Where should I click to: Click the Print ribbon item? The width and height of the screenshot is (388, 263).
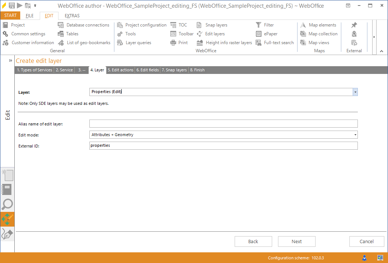point(179,43)
